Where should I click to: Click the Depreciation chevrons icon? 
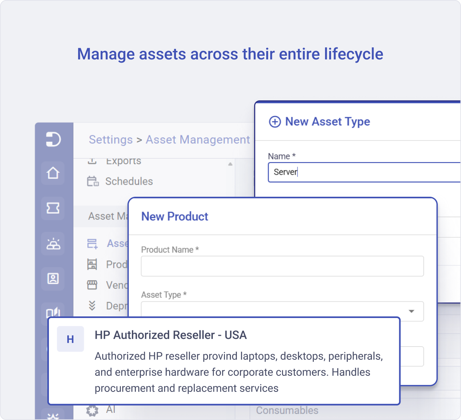[x=92, y=306]
